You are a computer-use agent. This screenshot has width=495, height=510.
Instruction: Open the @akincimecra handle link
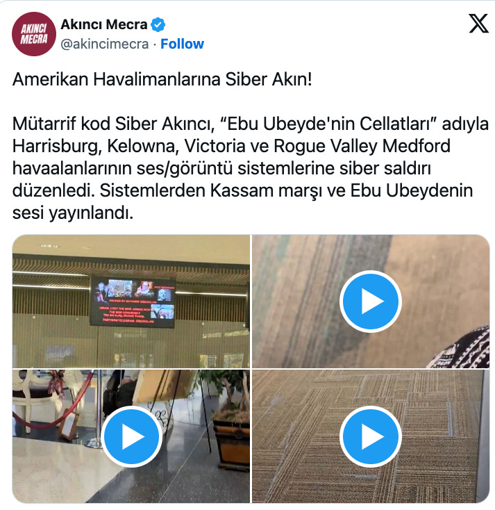tap(105, 44)
